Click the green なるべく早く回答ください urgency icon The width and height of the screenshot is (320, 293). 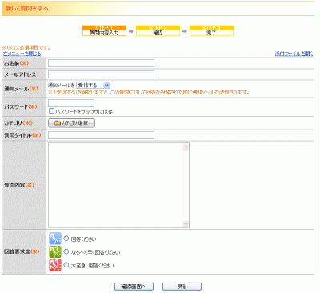pyautogui.click(x=55, y=251)
